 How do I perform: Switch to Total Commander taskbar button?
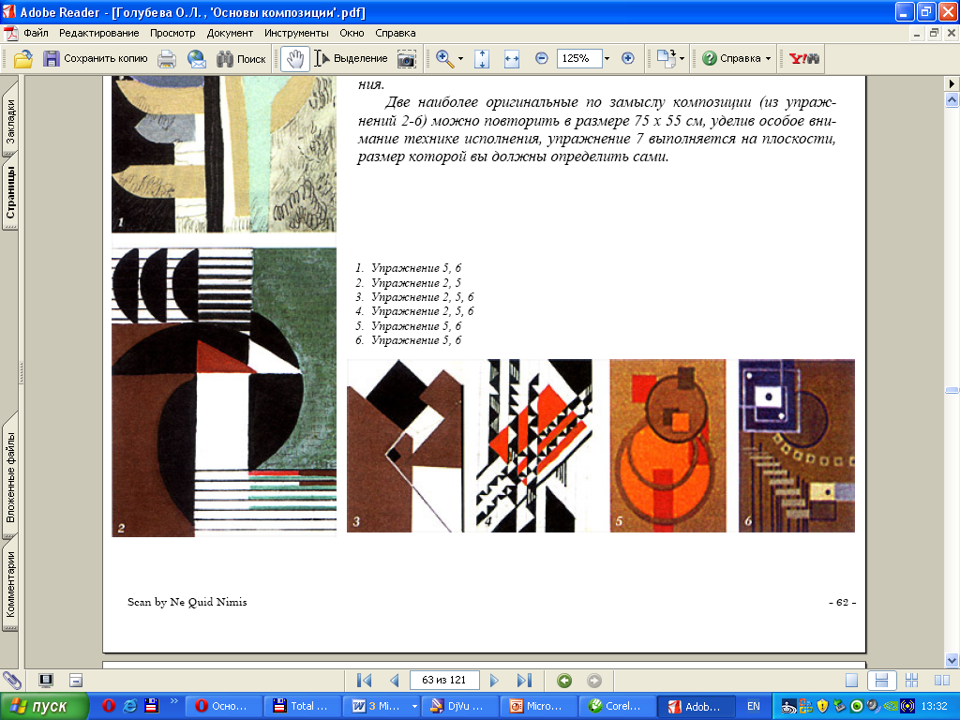(301, 706)
